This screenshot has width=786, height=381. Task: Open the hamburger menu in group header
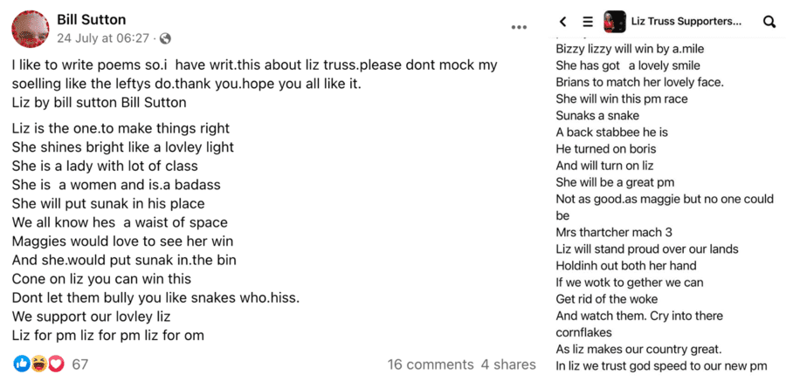coord(588,22)
